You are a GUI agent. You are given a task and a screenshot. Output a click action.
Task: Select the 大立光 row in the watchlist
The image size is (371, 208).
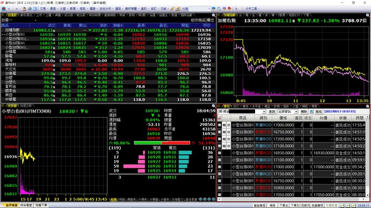coord(108,69)
